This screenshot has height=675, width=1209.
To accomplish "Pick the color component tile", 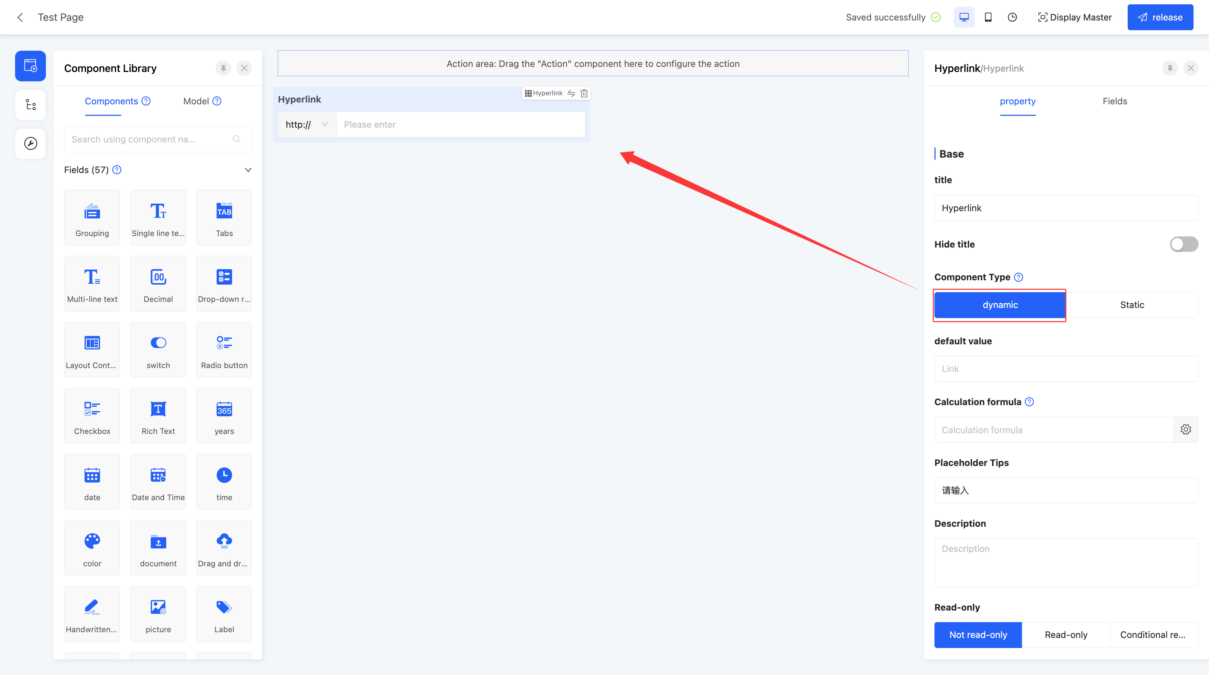I will pyautogui.click(x=92, y=548).
